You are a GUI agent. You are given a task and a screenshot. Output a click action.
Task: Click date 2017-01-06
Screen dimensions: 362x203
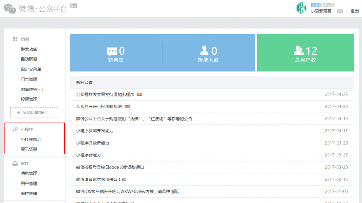(336, 192)
